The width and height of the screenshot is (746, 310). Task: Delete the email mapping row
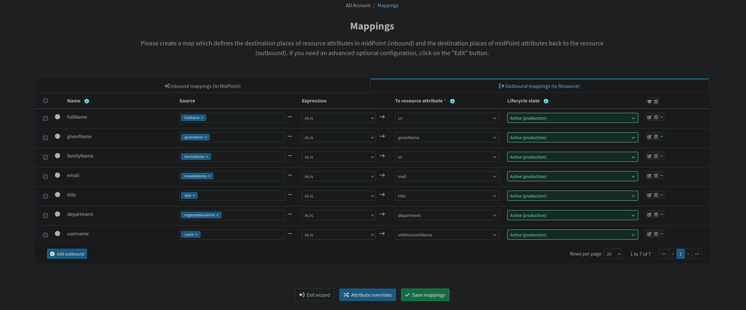[x=656, y=176]
